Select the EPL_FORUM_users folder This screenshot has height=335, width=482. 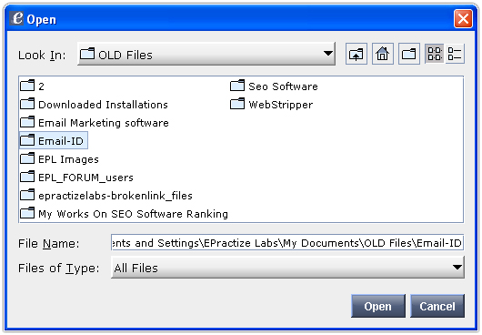pyautogui.click(x=76, y=178)
